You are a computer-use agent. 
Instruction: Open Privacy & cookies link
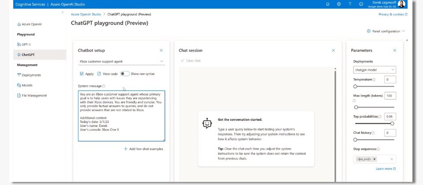(x=393, y=14)
